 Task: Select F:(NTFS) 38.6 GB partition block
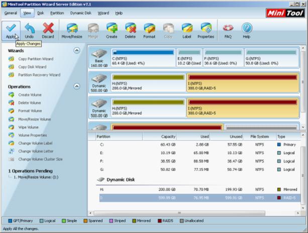click(223, 58)
